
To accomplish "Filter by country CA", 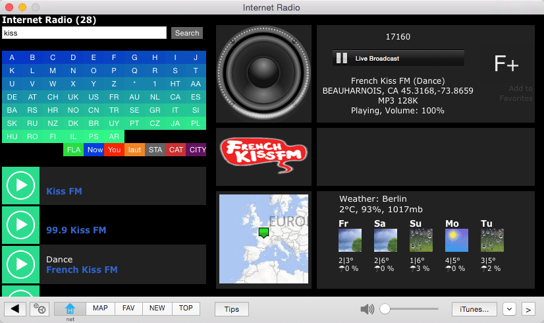I will click(x=175, y=98).
